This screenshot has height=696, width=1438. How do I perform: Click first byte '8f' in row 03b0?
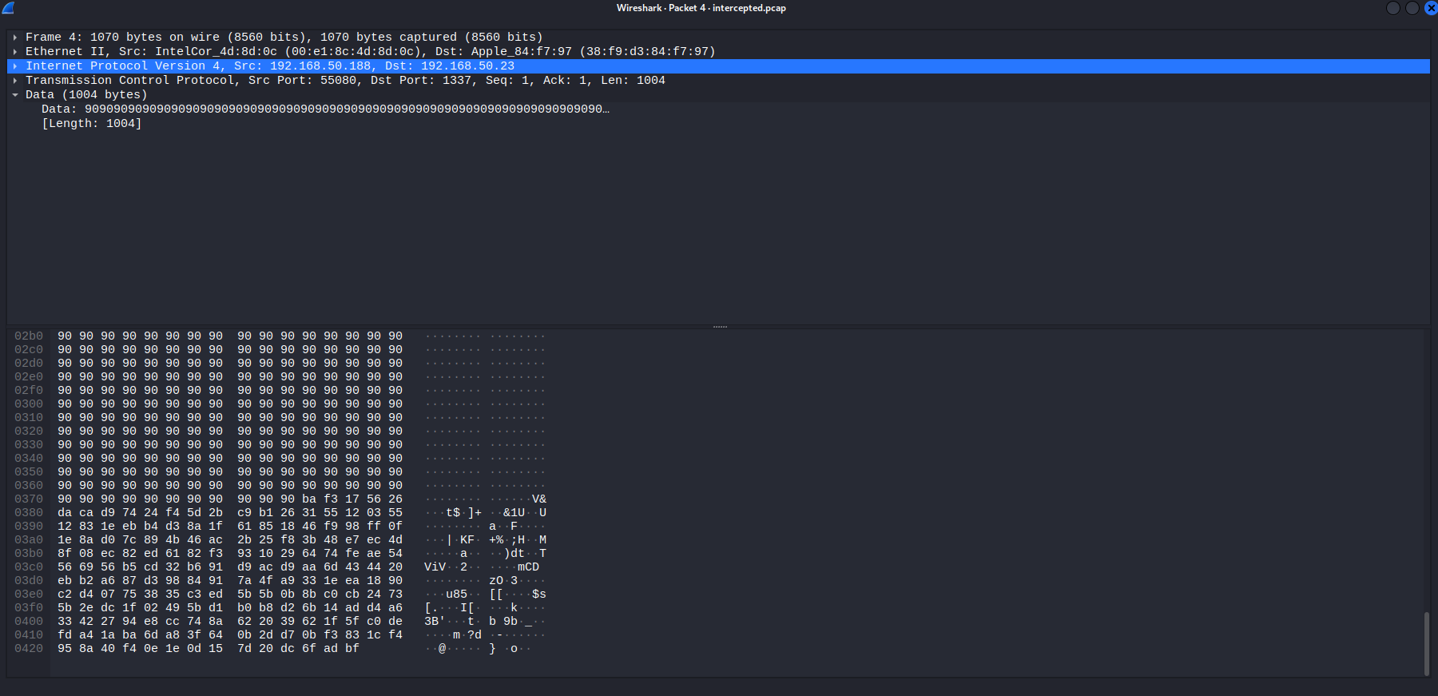pos(65,554)
